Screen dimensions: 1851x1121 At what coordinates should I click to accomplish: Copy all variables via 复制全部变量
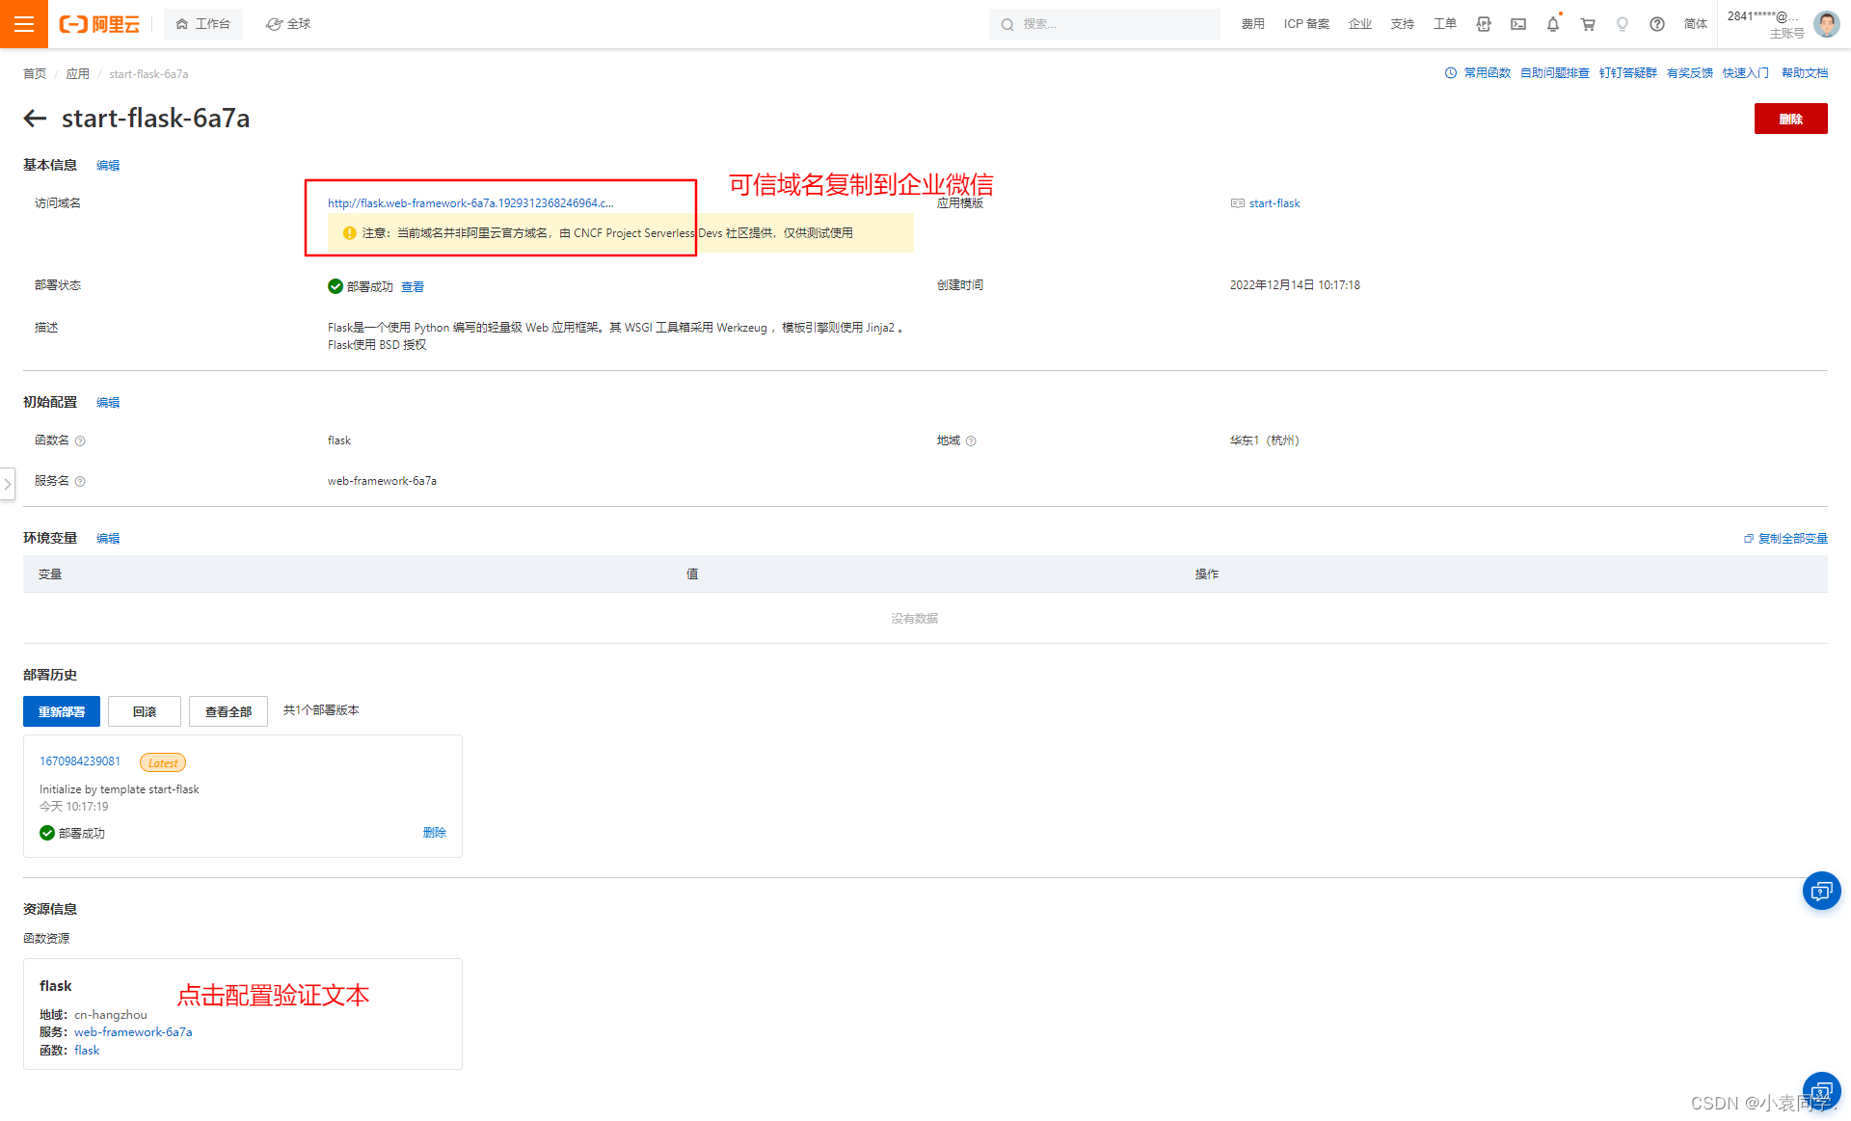[x=1785, y=539]
